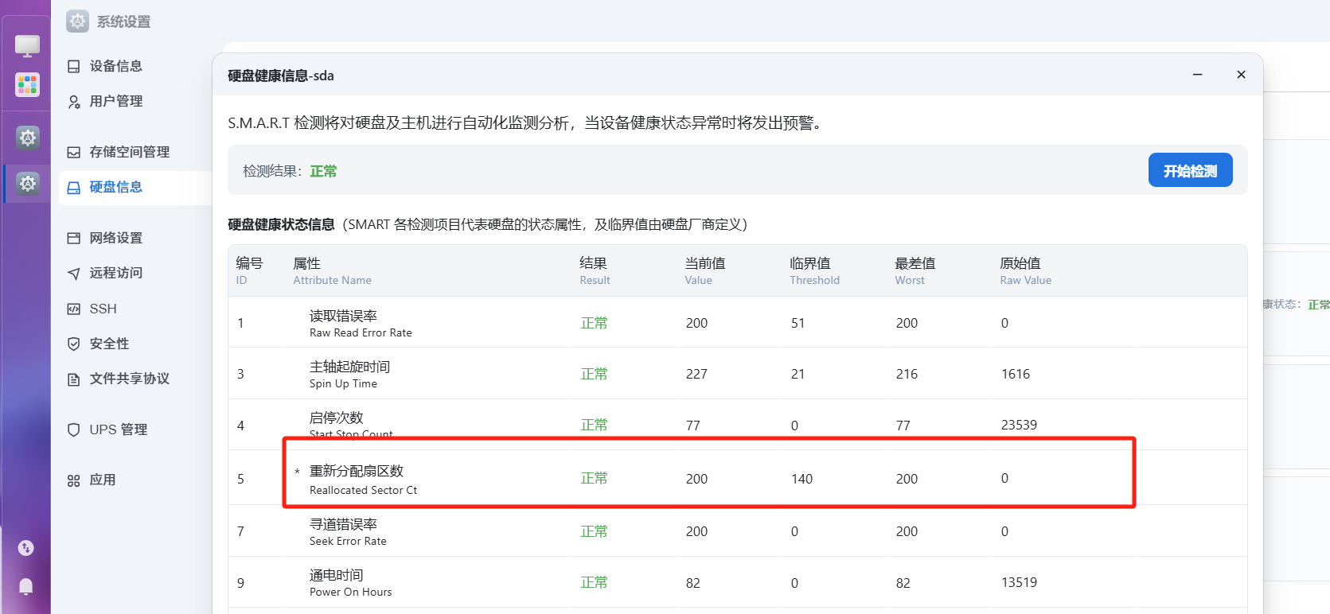Click the 系统设置 gear icon in header
The width and height of the screenshot is (1330, 614).
77,21
